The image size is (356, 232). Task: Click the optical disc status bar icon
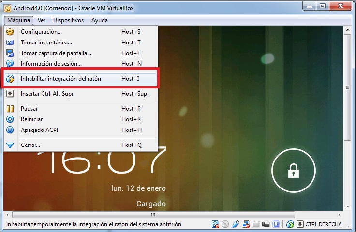[x=225, y=224]
